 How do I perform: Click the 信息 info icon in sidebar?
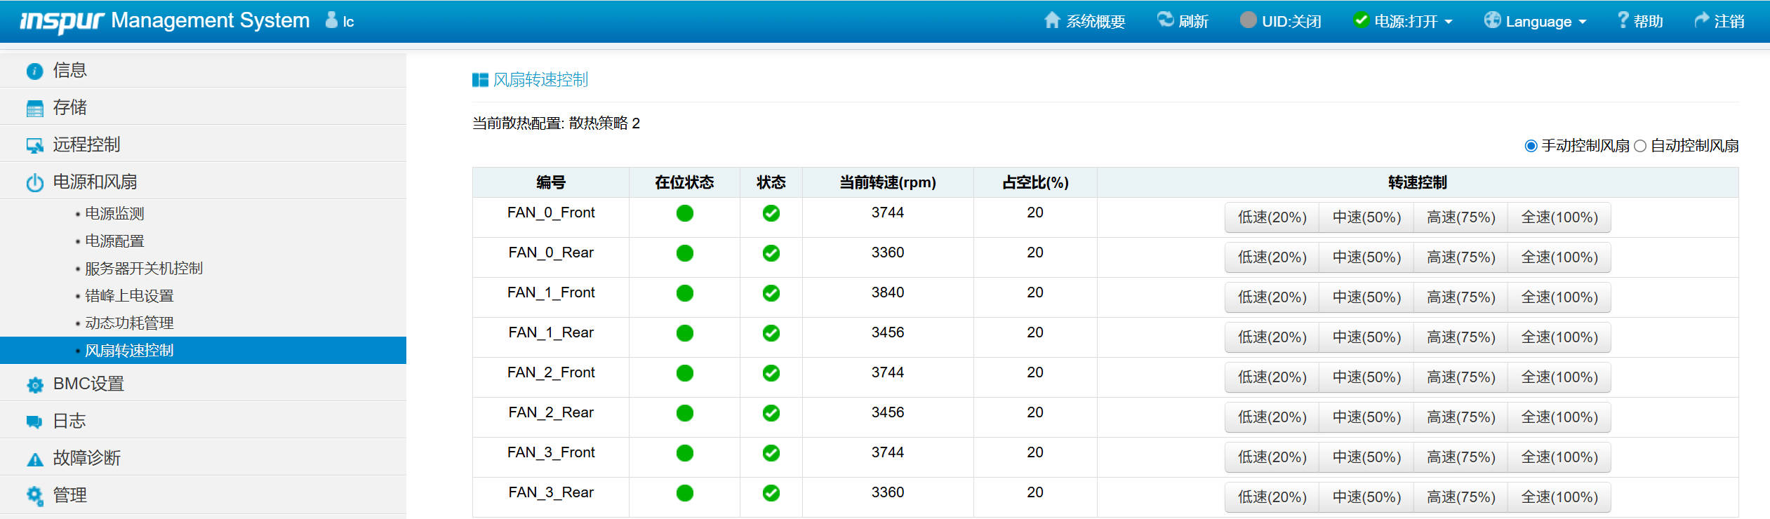tap(34, 71)
